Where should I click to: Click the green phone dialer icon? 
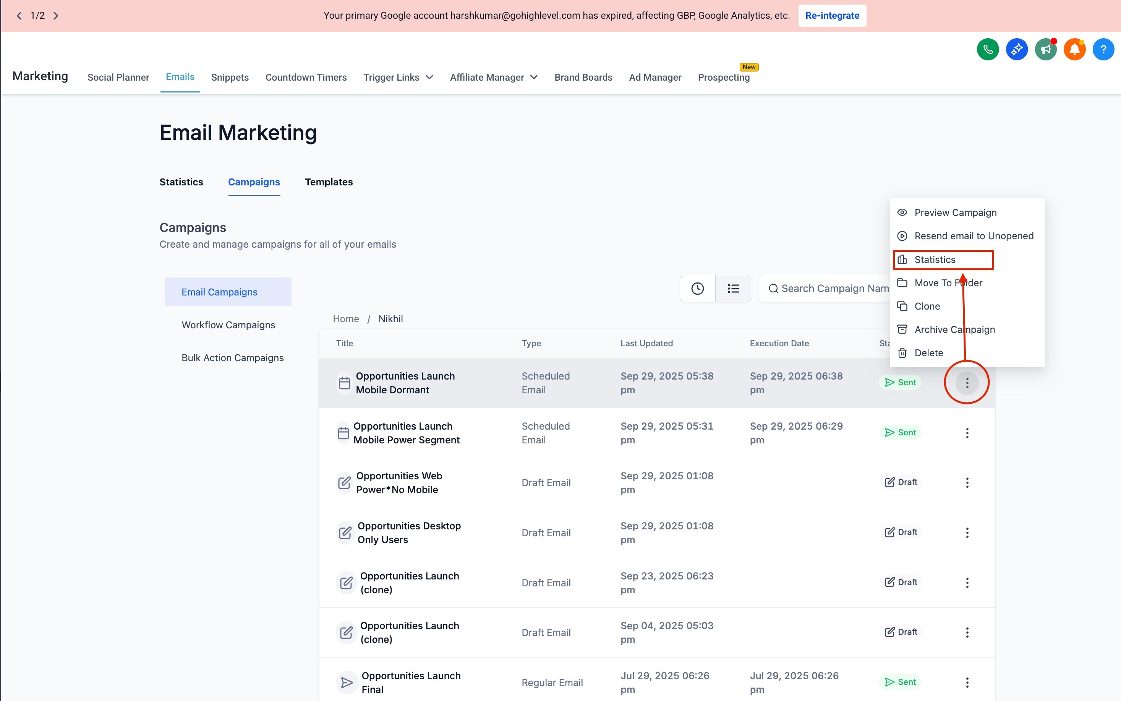[988, 49]
